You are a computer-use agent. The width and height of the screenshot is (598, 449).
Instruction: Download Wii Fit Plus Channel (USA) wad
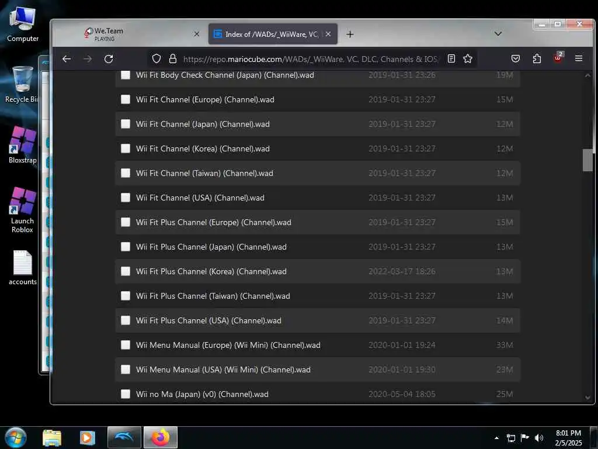[x=208, y=321]
